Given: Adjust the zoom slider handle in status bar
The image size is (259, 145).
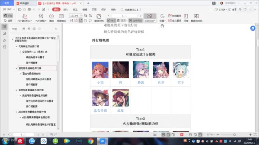Looking at the screenshot, I should (x=235, y=135).
